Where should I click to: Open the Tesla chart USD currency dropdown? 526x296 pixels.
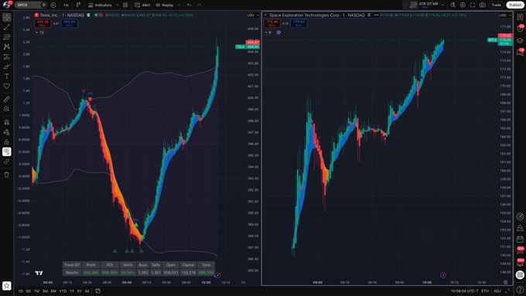click(x=253, y=15)
